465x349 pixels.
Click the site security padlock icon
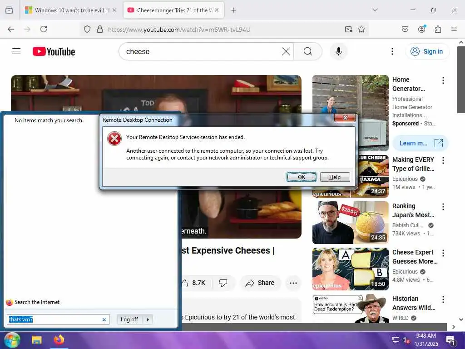(100, 29)
